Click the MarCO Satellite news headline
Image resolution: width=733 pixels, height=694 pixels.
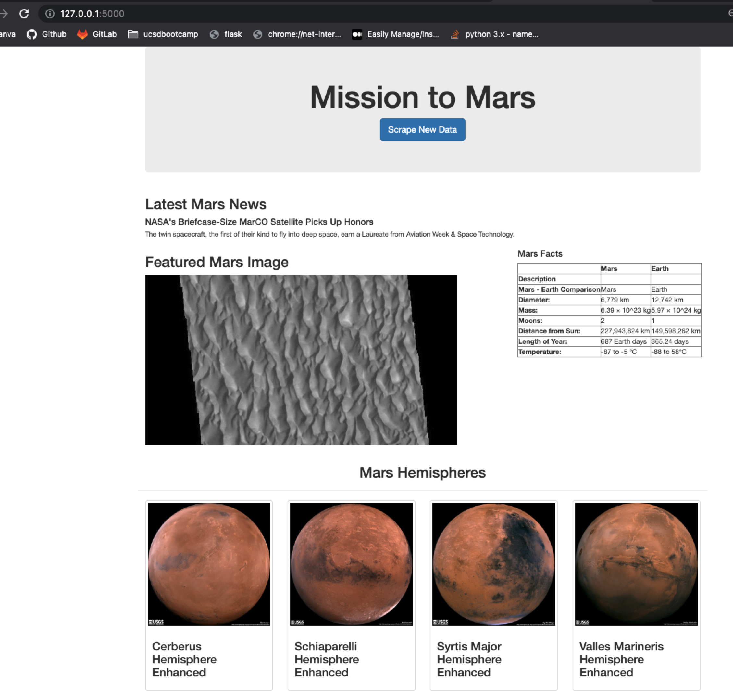click(x=259, y=222)
